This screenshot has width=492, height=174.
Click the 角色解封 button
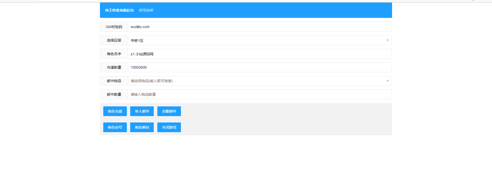coord(142,127)
